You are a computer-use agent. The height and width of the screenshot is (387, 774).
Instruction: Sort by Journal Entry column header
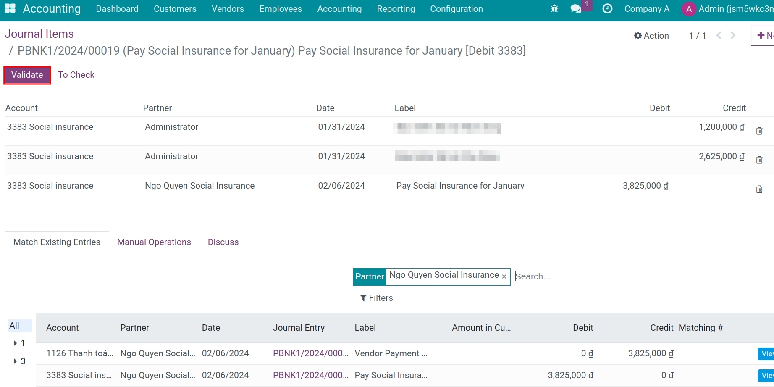point(299,328)
